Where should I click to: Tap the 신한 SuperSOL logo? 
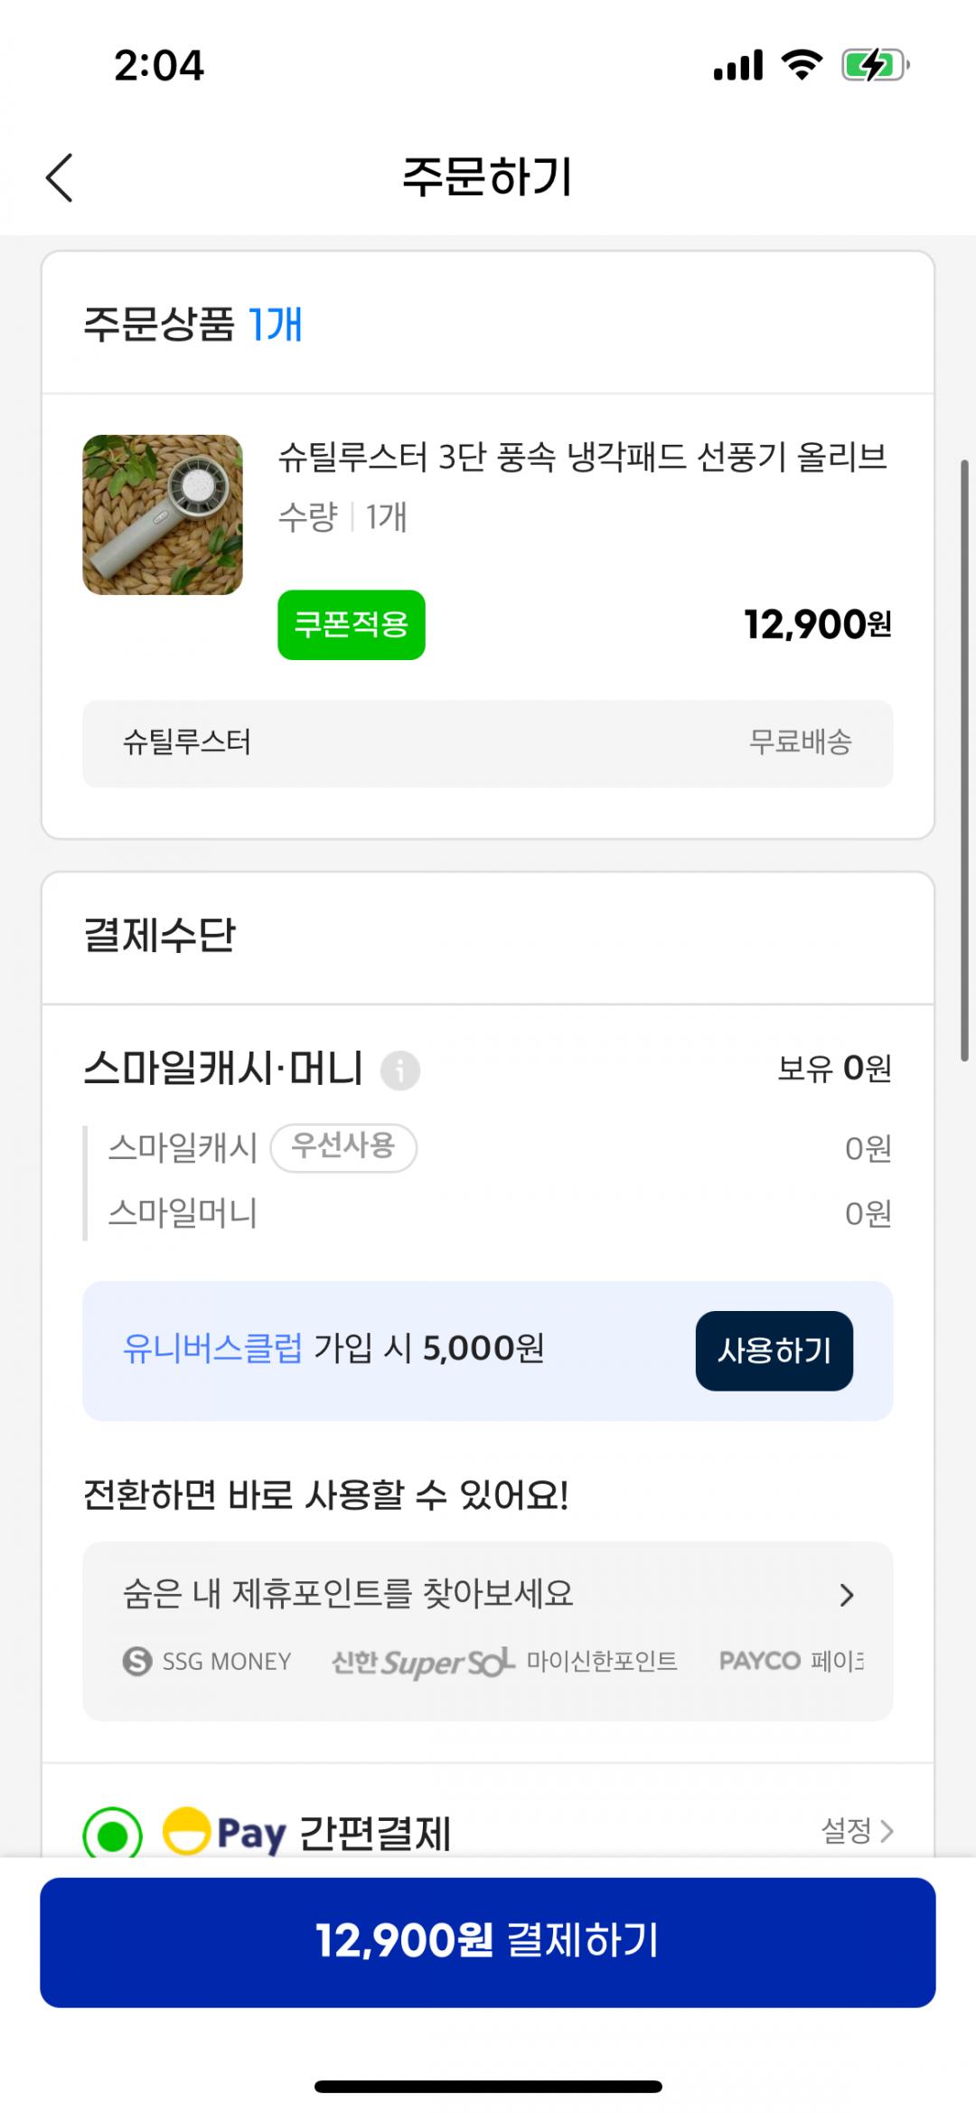(x=423, y=1662)
